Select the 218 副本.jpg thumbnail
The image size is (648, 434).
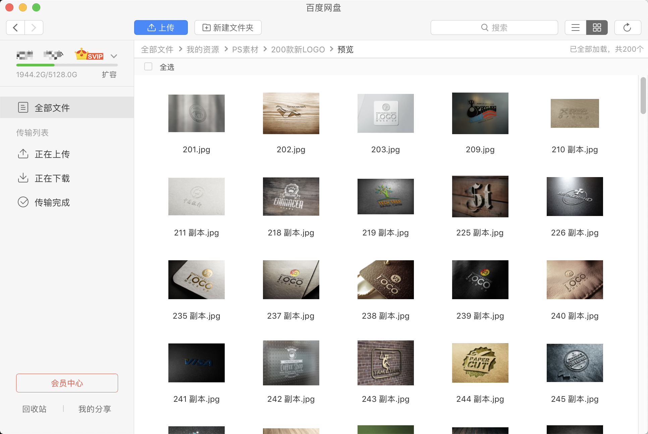point(291,197)
